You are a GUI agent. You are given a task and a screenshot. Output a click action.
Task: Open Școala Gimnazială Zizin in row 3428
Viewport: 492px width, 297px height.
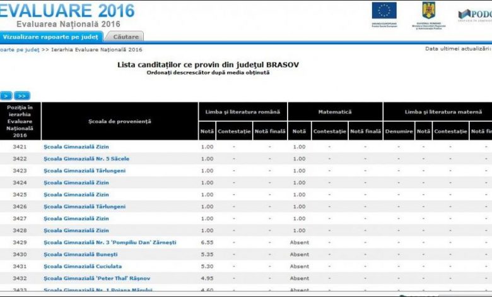[x=76, y=231]
